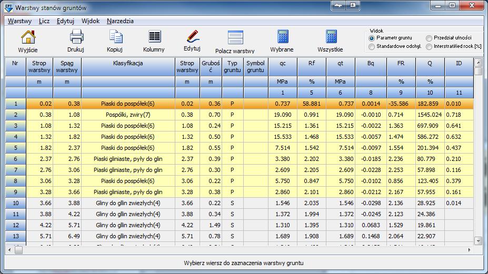Click the Drukuj printer icon

tap(76, 36)
